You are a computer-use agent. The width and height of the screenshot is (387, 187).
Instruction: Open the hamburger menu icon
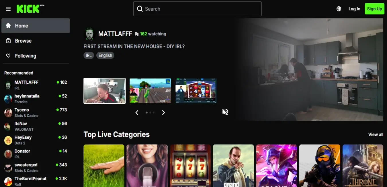click(8, 9)
